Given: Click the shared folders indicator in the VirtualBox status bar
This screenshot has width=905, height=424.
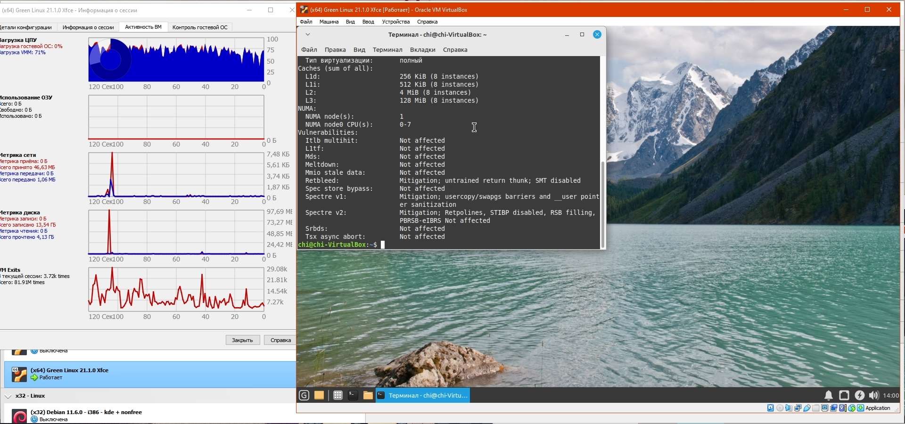Looking at the screenshot, I should [815, 408].
